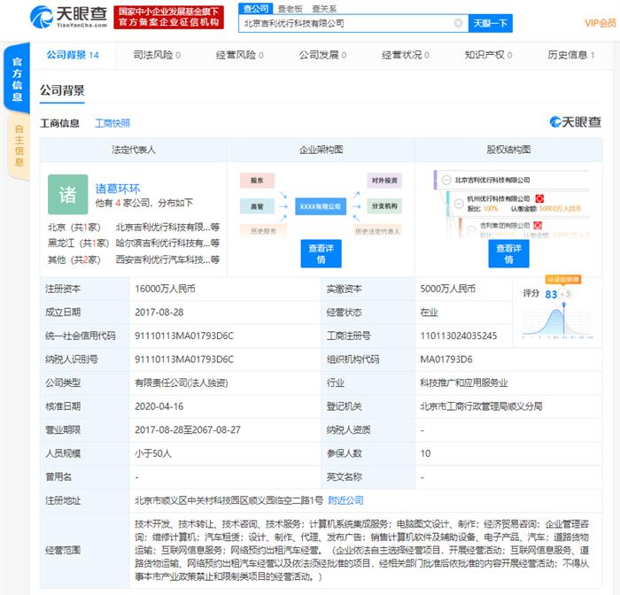Viewport: 620px width, 595px height.
Task: Click 查看详情 under equity structure
Action: (x=508, y=254)
